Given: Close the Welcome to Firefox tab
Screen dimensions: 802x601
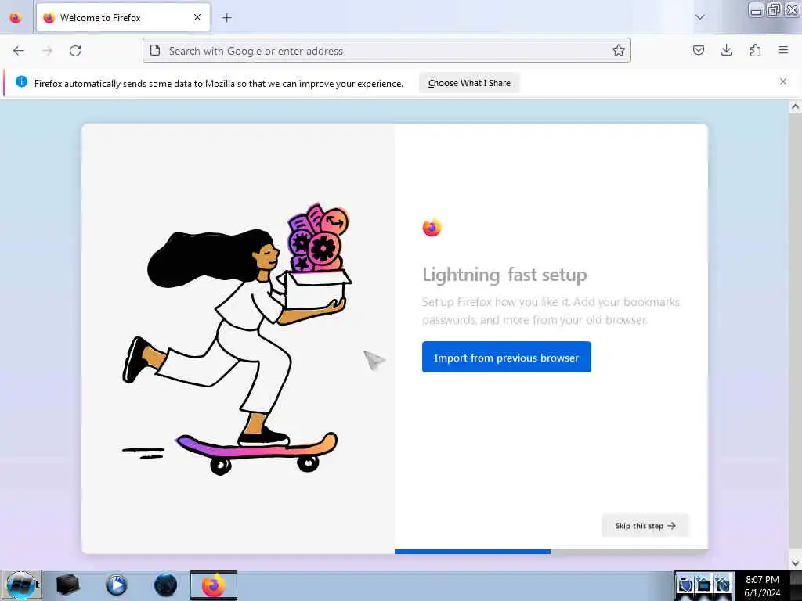Looking at the screenshot, I should click(x=197, y=17).
